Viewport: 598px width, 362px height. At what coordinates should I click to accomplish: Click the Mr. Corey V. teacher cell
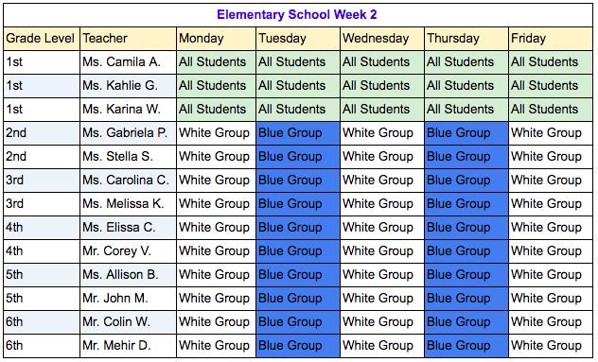128,251
